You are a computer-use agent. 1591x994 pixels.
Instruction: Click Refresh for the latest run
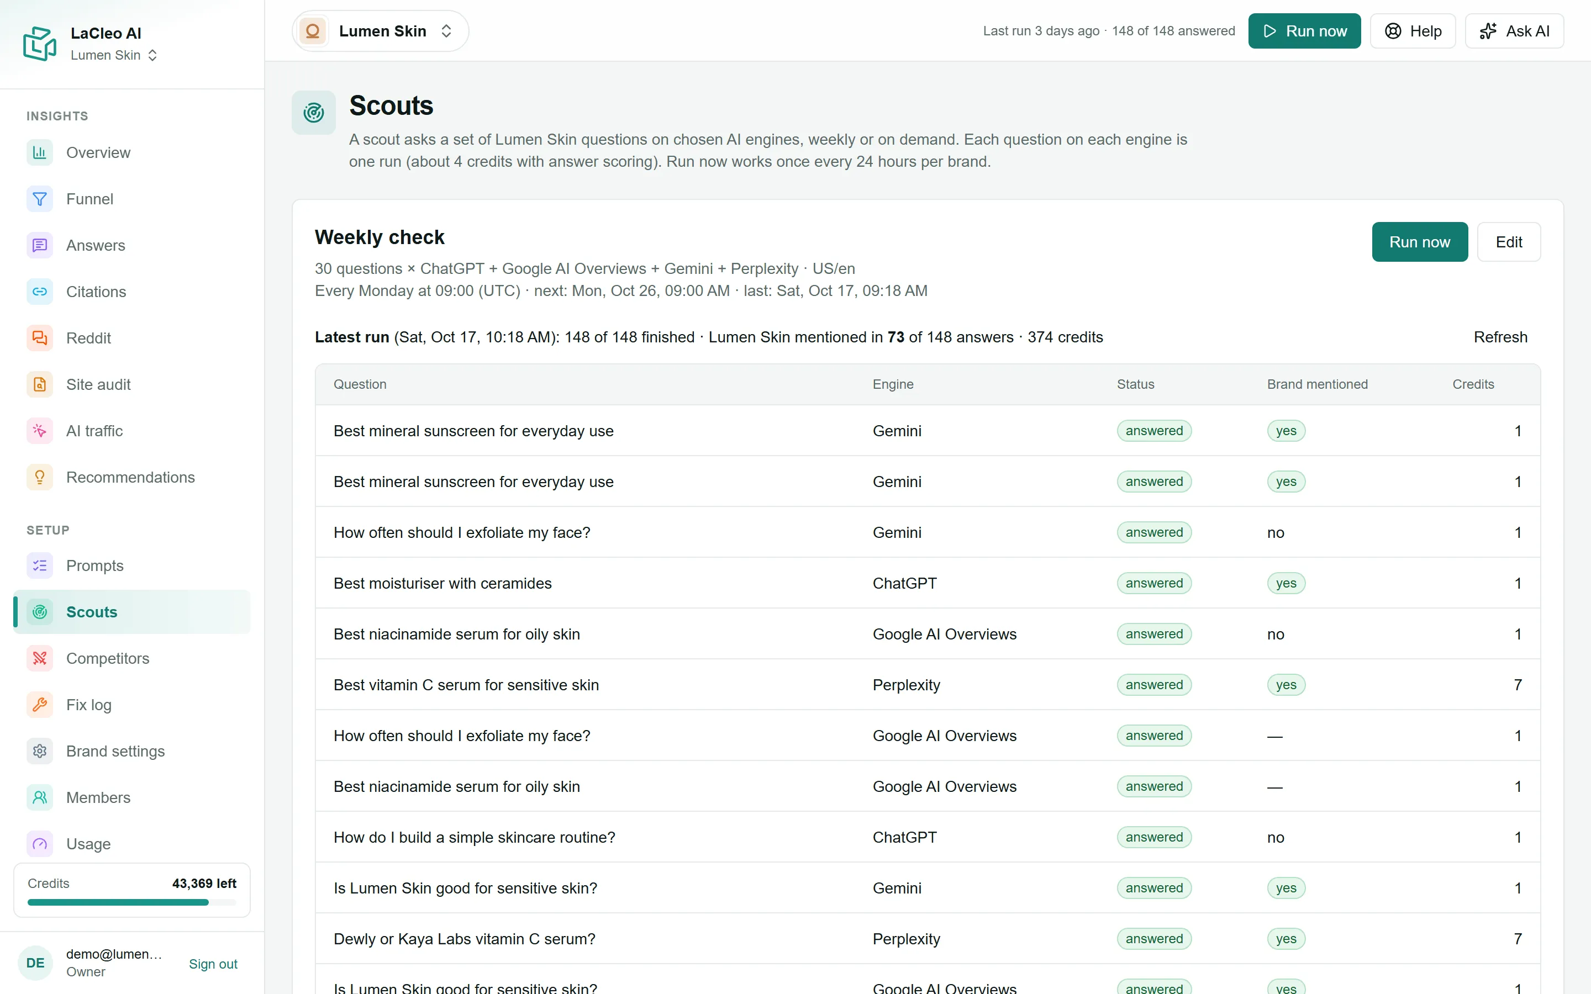coord(1500,337)
